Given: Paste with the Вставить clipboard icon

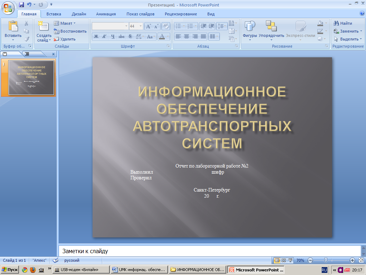Looking at the screenshot, I should [x=13, y=26].
